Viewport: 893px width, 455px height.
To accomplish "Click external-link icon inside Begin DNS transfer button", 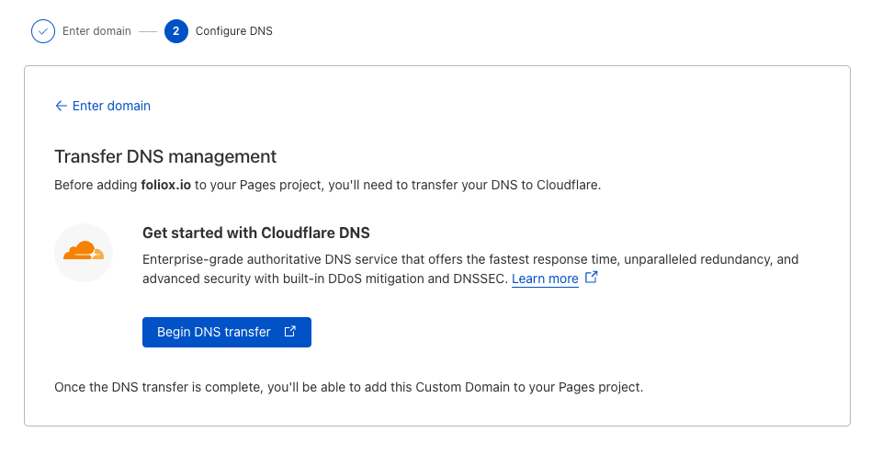I will [x=290, y=332].
